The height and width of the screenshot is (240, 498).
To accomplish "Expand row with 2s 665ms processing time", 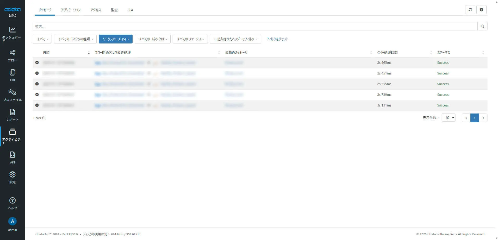I will pyautogui.click(x=37, y=62).
